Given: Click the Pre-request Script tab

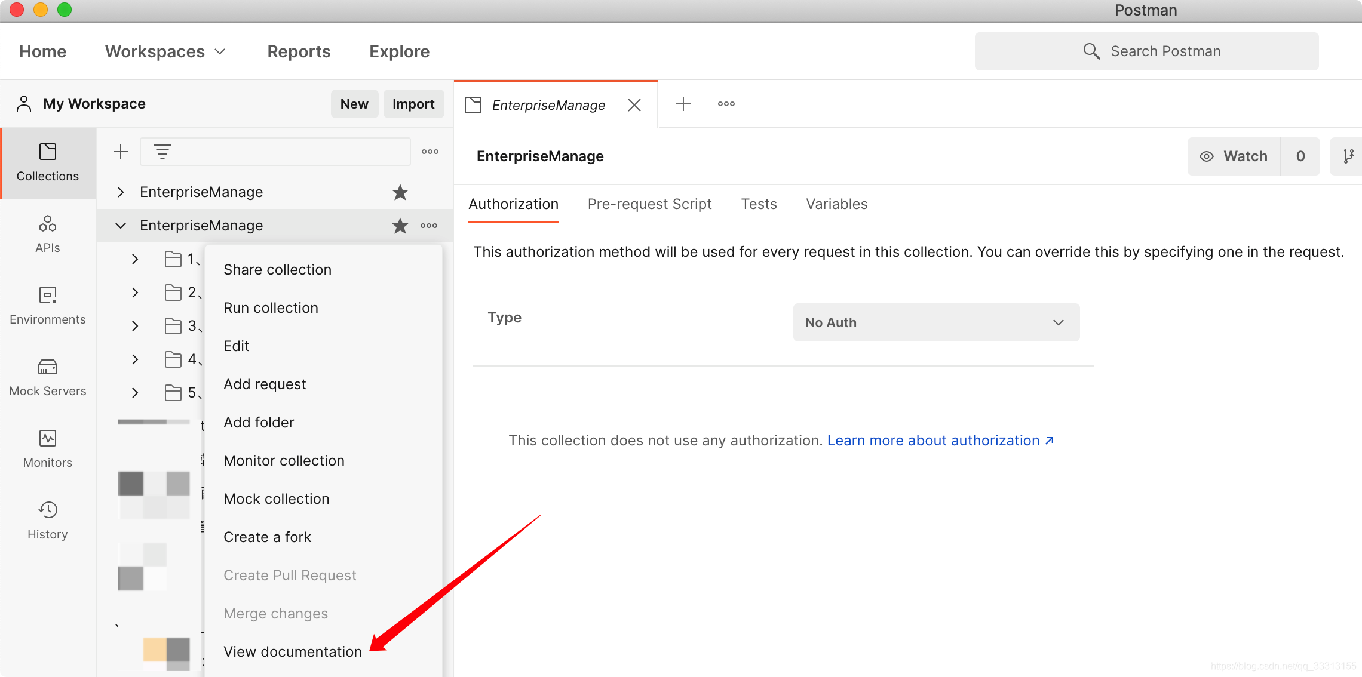Looking at the screenshot, I should coord(650,203).
